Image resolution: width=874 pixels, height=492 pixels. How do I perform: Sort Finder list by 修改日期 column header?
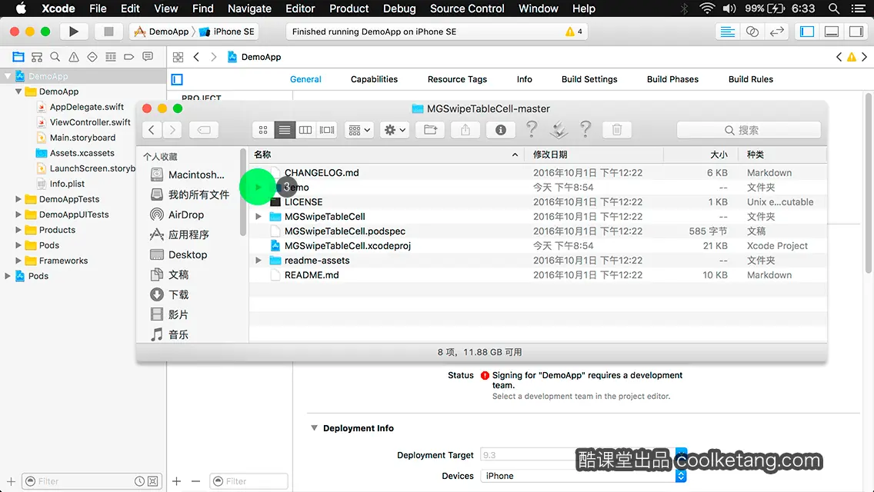(595, 155)
